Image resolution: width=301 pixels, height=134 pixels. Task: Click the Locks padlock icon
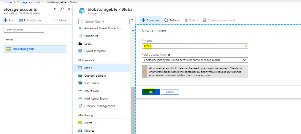tap(80, 43)
